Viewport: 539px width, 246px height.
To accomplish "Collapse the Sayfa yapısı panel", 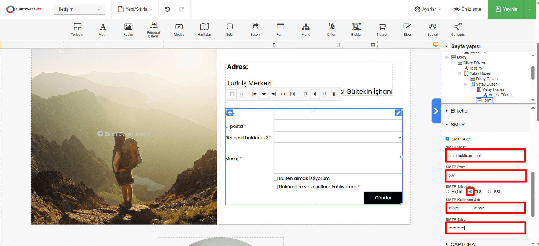I will click(x=447, y=46).
